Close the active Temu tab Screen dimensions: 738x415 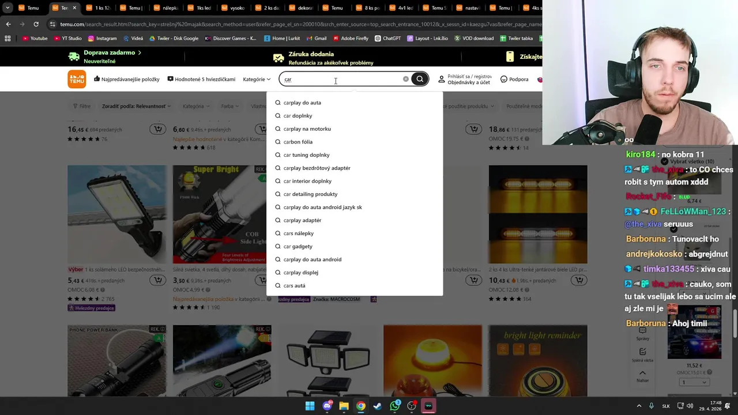[74, 8]
